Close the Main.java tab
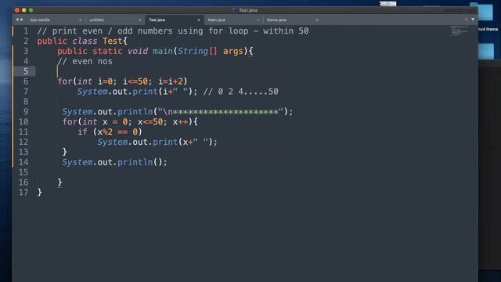 tap(258, 20)
